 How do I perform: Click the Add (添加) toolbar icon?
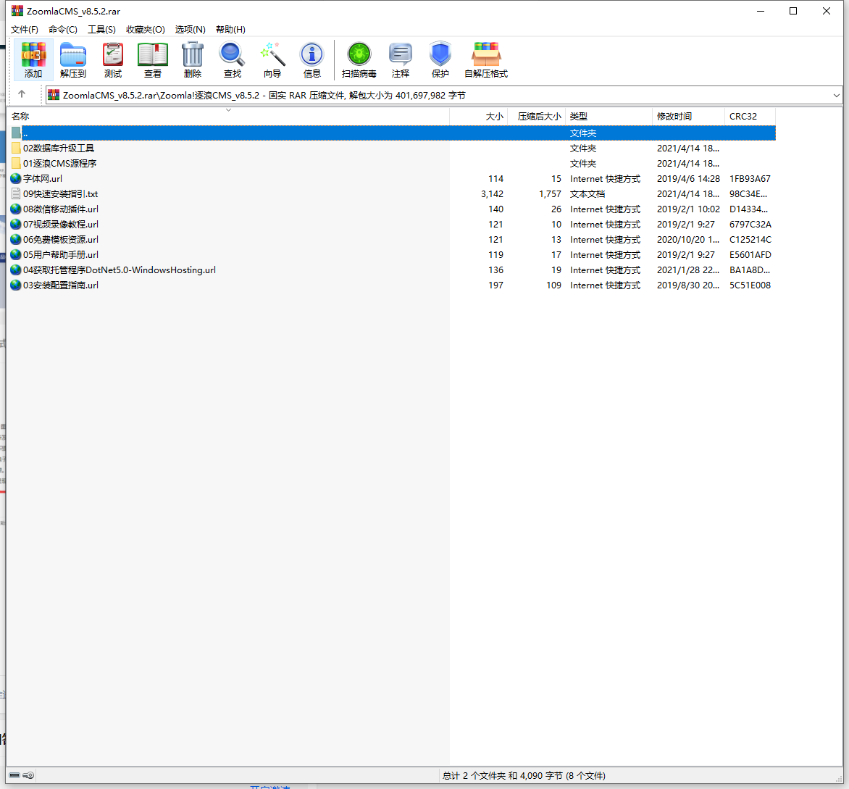click(x=33, y=60)
